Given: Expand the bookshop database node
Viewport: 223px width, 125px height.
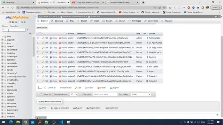Looking at the screenshot, I should 2,53.
